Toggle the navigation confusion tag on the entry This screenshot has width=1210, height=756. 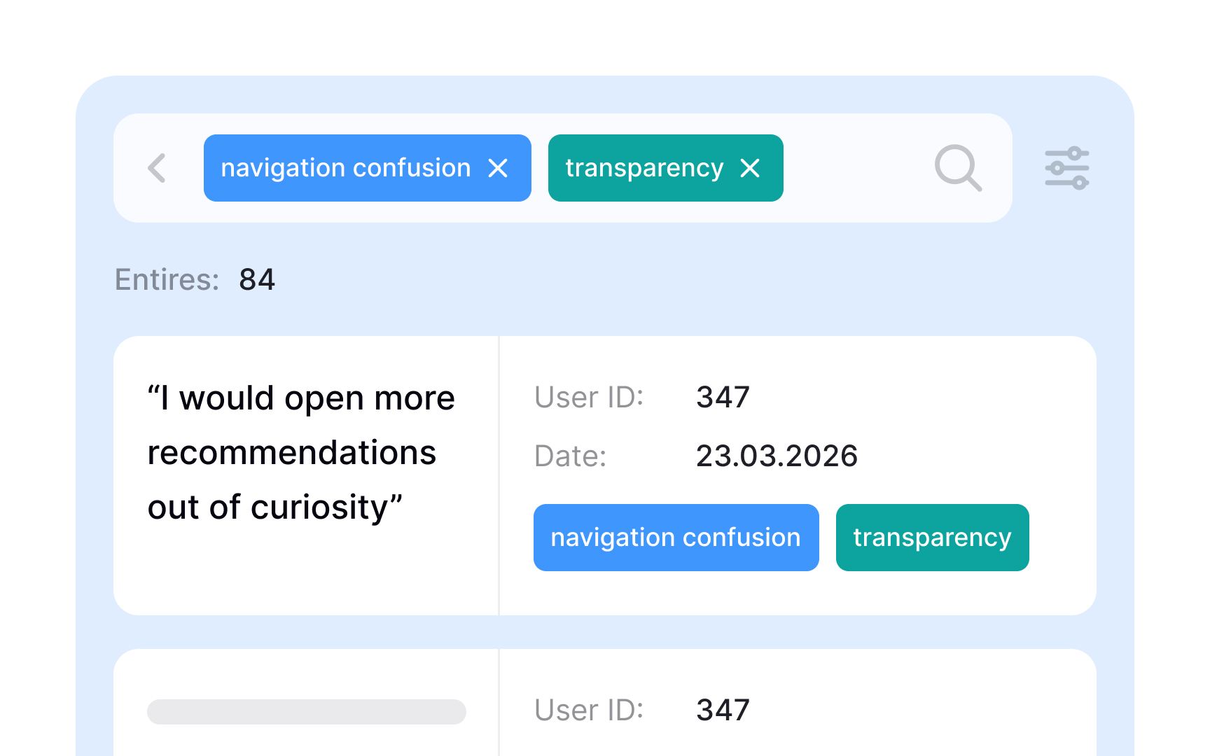[675, 538]
